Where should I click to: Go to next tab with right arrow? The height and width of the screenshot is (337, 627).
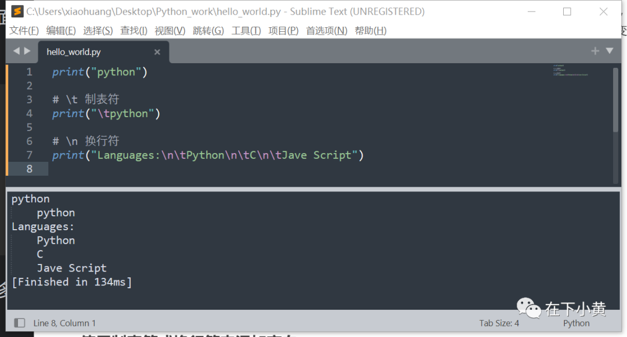coord(27,51)
